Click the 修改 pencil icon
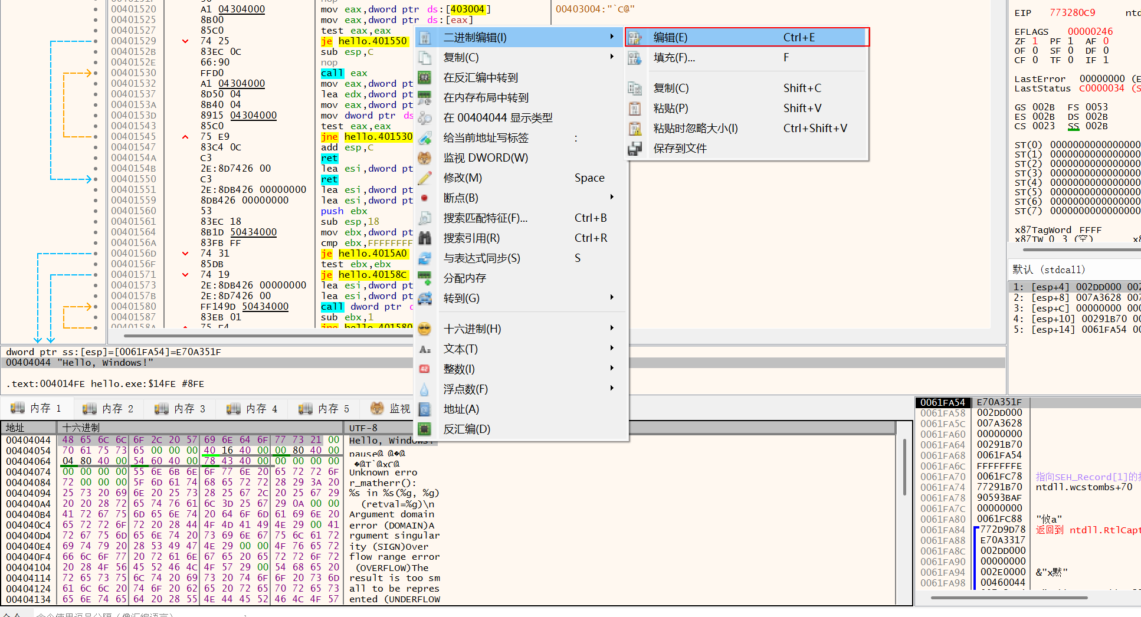Image resolution: width=1141 pixels, height=617 pixels. pyautogui.click(x=425, y=178)
